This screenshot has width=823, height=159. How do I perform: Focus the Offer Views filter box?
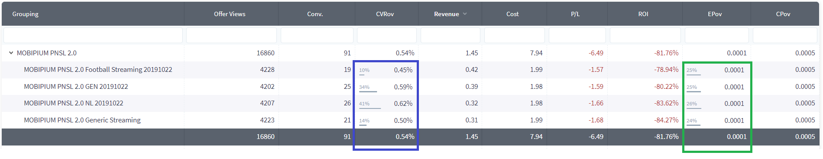231,35
